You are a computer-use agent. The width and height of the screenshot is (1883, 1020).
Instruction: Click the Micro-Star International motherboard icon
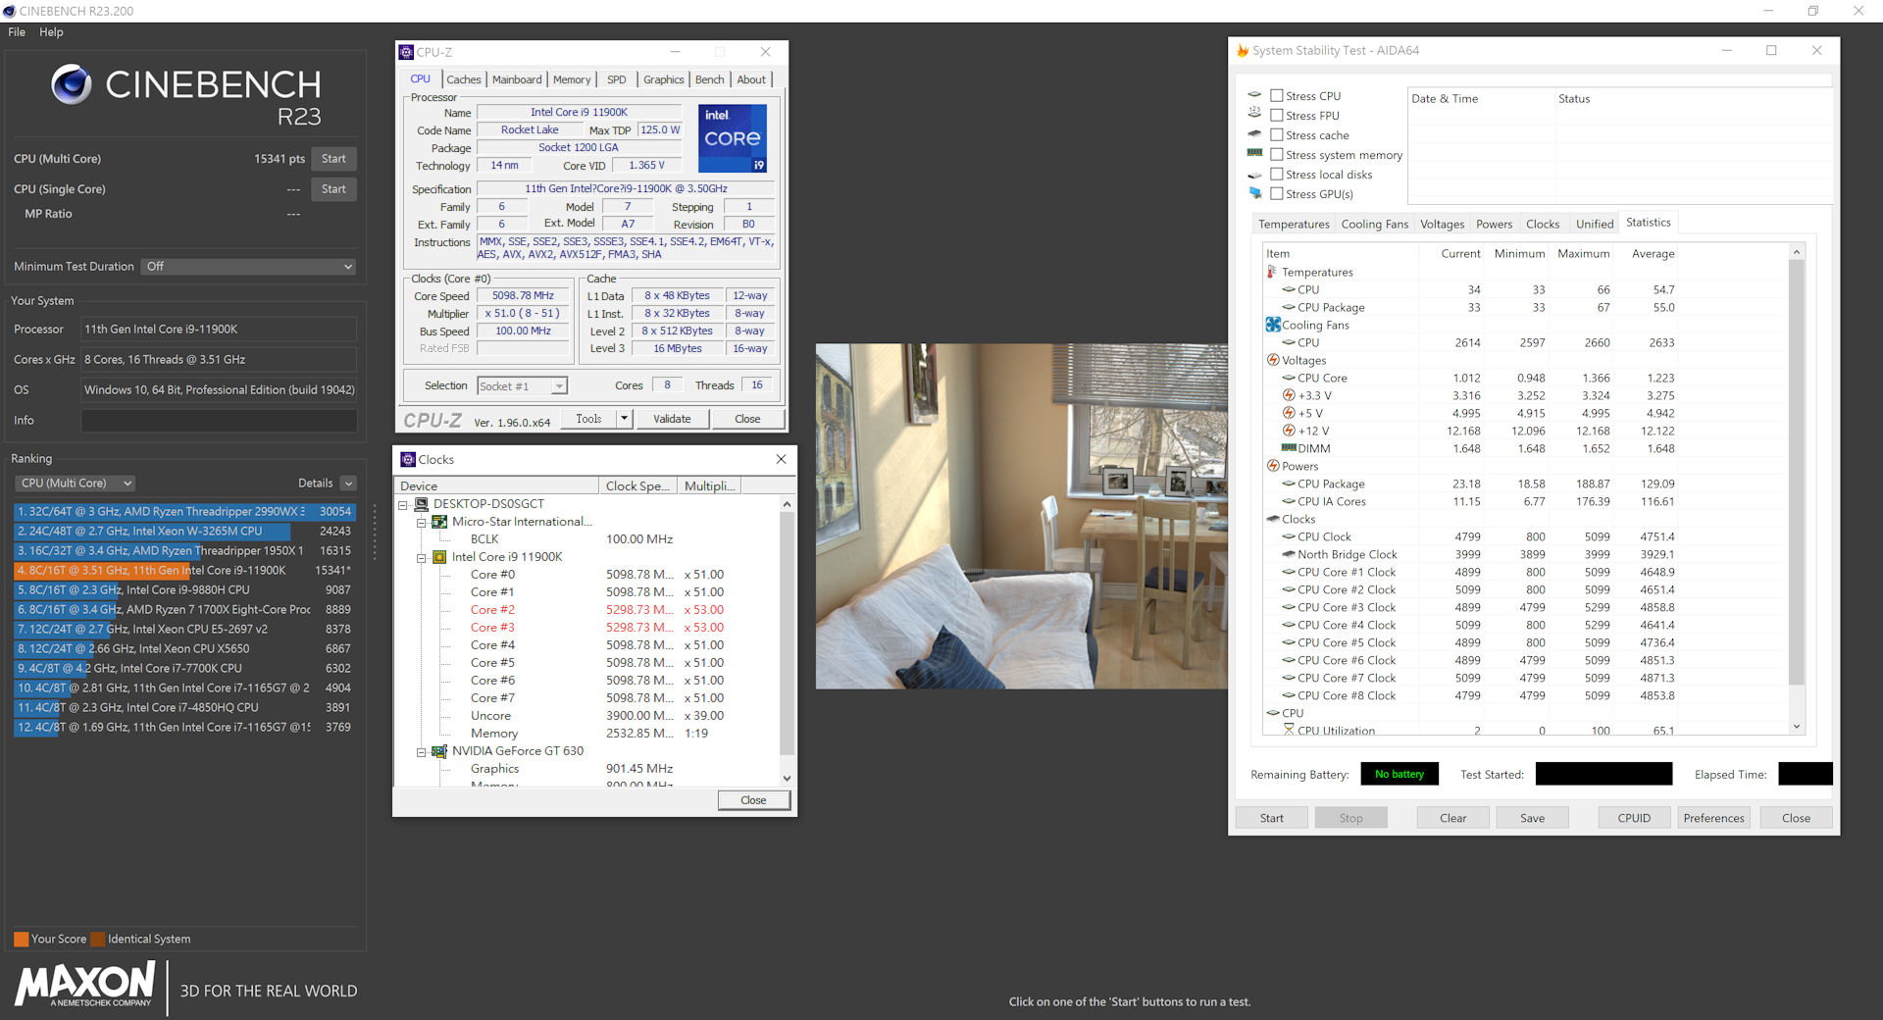440,522
